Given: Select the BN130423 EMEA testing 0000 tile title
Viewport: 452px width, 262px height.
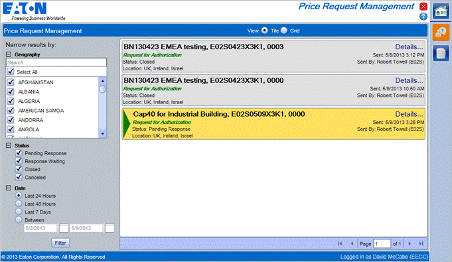Looking at the screenshot, I should 204,80.
